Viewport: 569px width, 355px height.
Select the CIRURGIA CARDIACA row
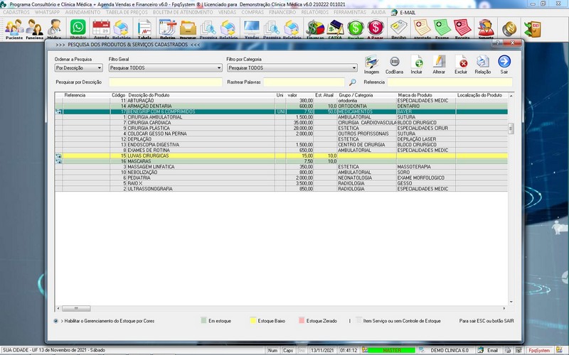point(281,123)
